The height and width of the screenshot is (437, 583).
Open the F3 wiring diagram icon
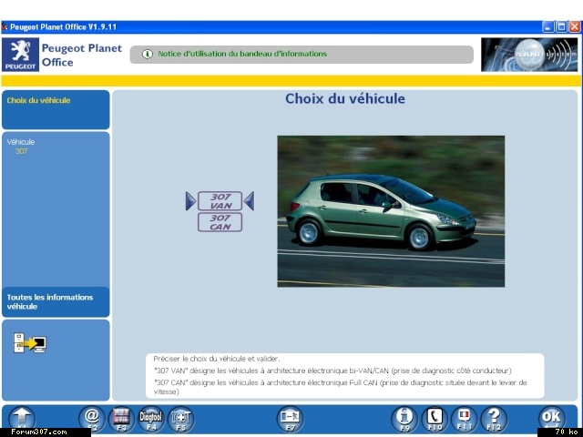pyautogui.click(x=121, y=419)
